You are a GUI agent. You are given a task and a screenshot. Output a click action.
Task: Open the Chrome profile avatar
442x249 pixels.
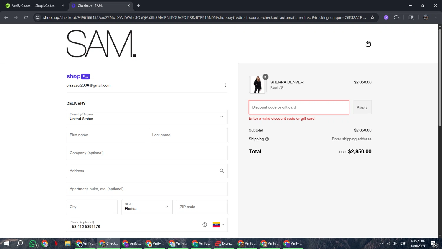click(425, 17)
